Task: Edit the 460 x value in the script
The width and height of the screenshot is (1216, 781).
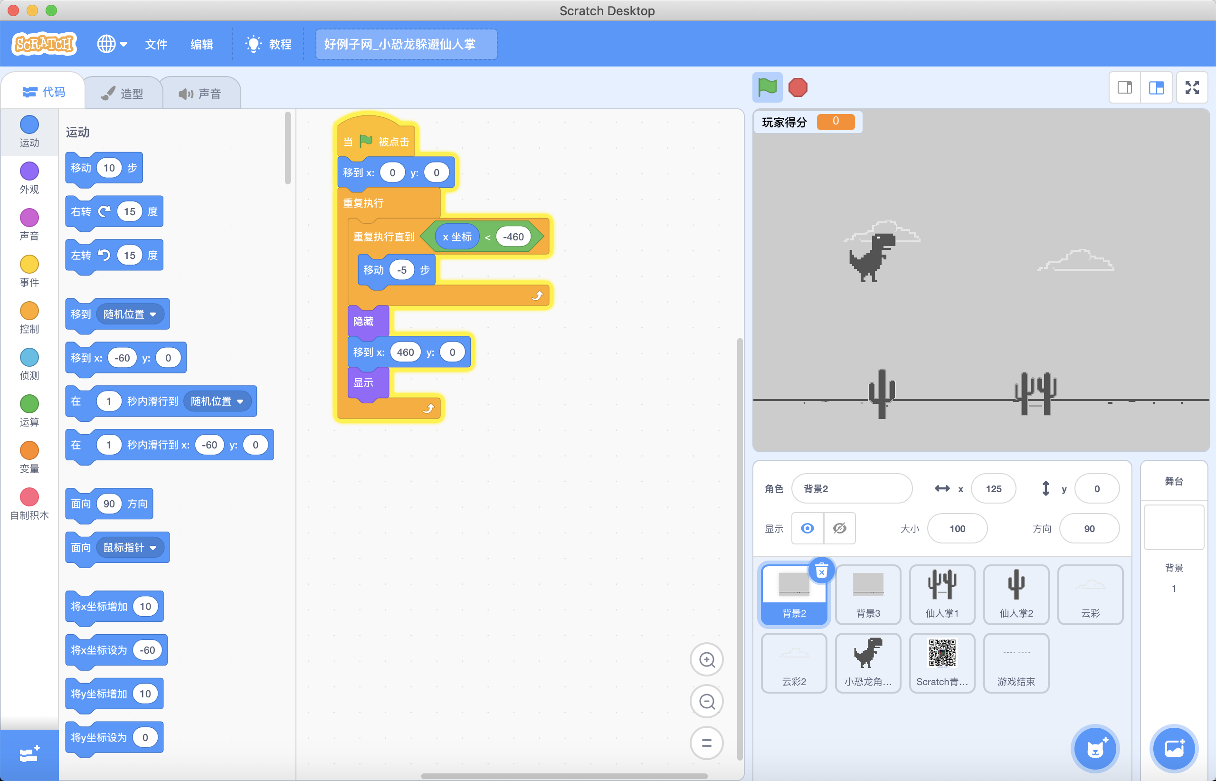Action: (x=405, y=352)
